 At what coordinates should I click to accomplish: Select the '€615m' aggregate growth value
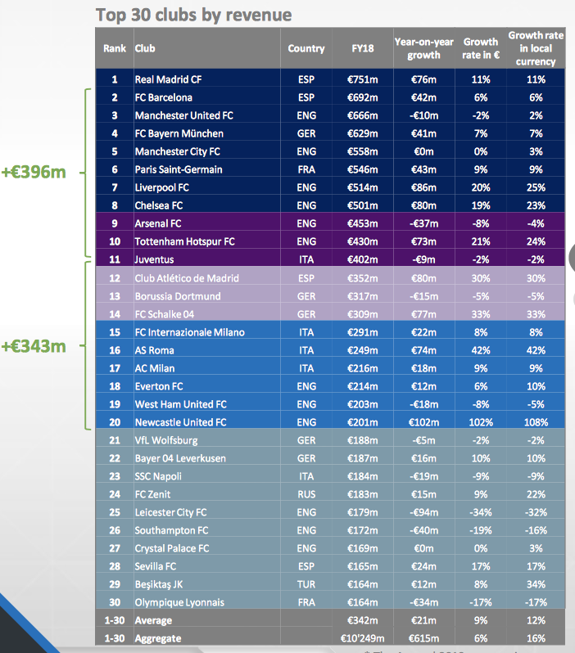[x=423, y=638]
